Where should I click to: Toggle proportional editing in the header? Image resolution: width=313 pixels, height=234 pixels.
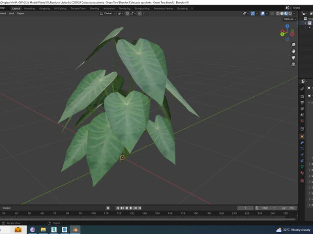(140, 14)
